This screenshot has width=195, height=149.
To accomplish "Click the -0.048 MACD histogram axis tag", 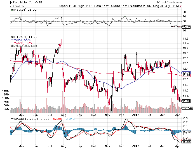I will pyautogui.click(x=186, y=132).
